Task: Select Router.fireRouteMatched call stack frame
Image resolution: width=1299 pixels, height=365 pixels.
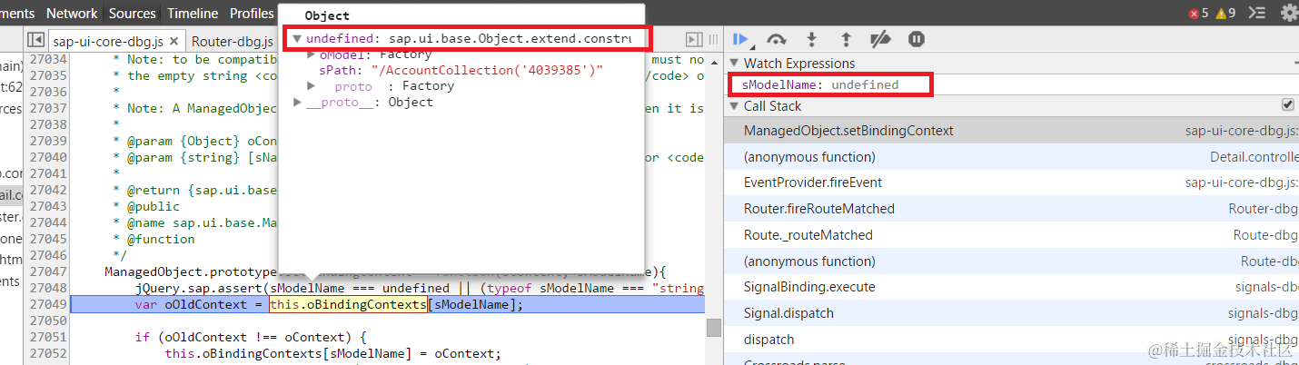Action: tap(1011, 209)
